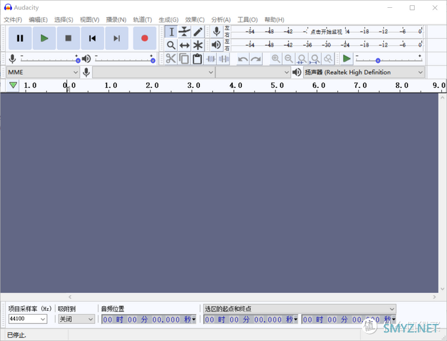447x341 pixels.
Task: Open the 选择(S) menu
Action: tap(64, 20)
